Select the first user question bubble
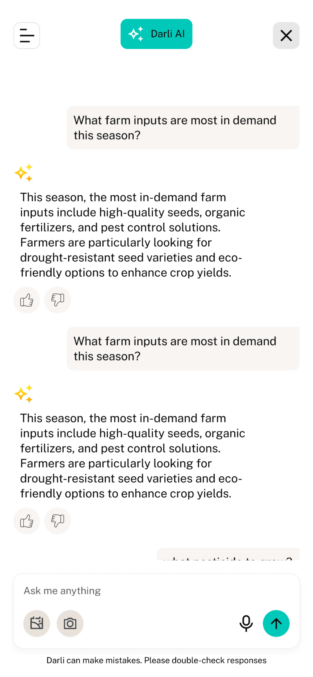Image resolution: width=313 pixels, height=677 pixels. click(x=183, y=128)
